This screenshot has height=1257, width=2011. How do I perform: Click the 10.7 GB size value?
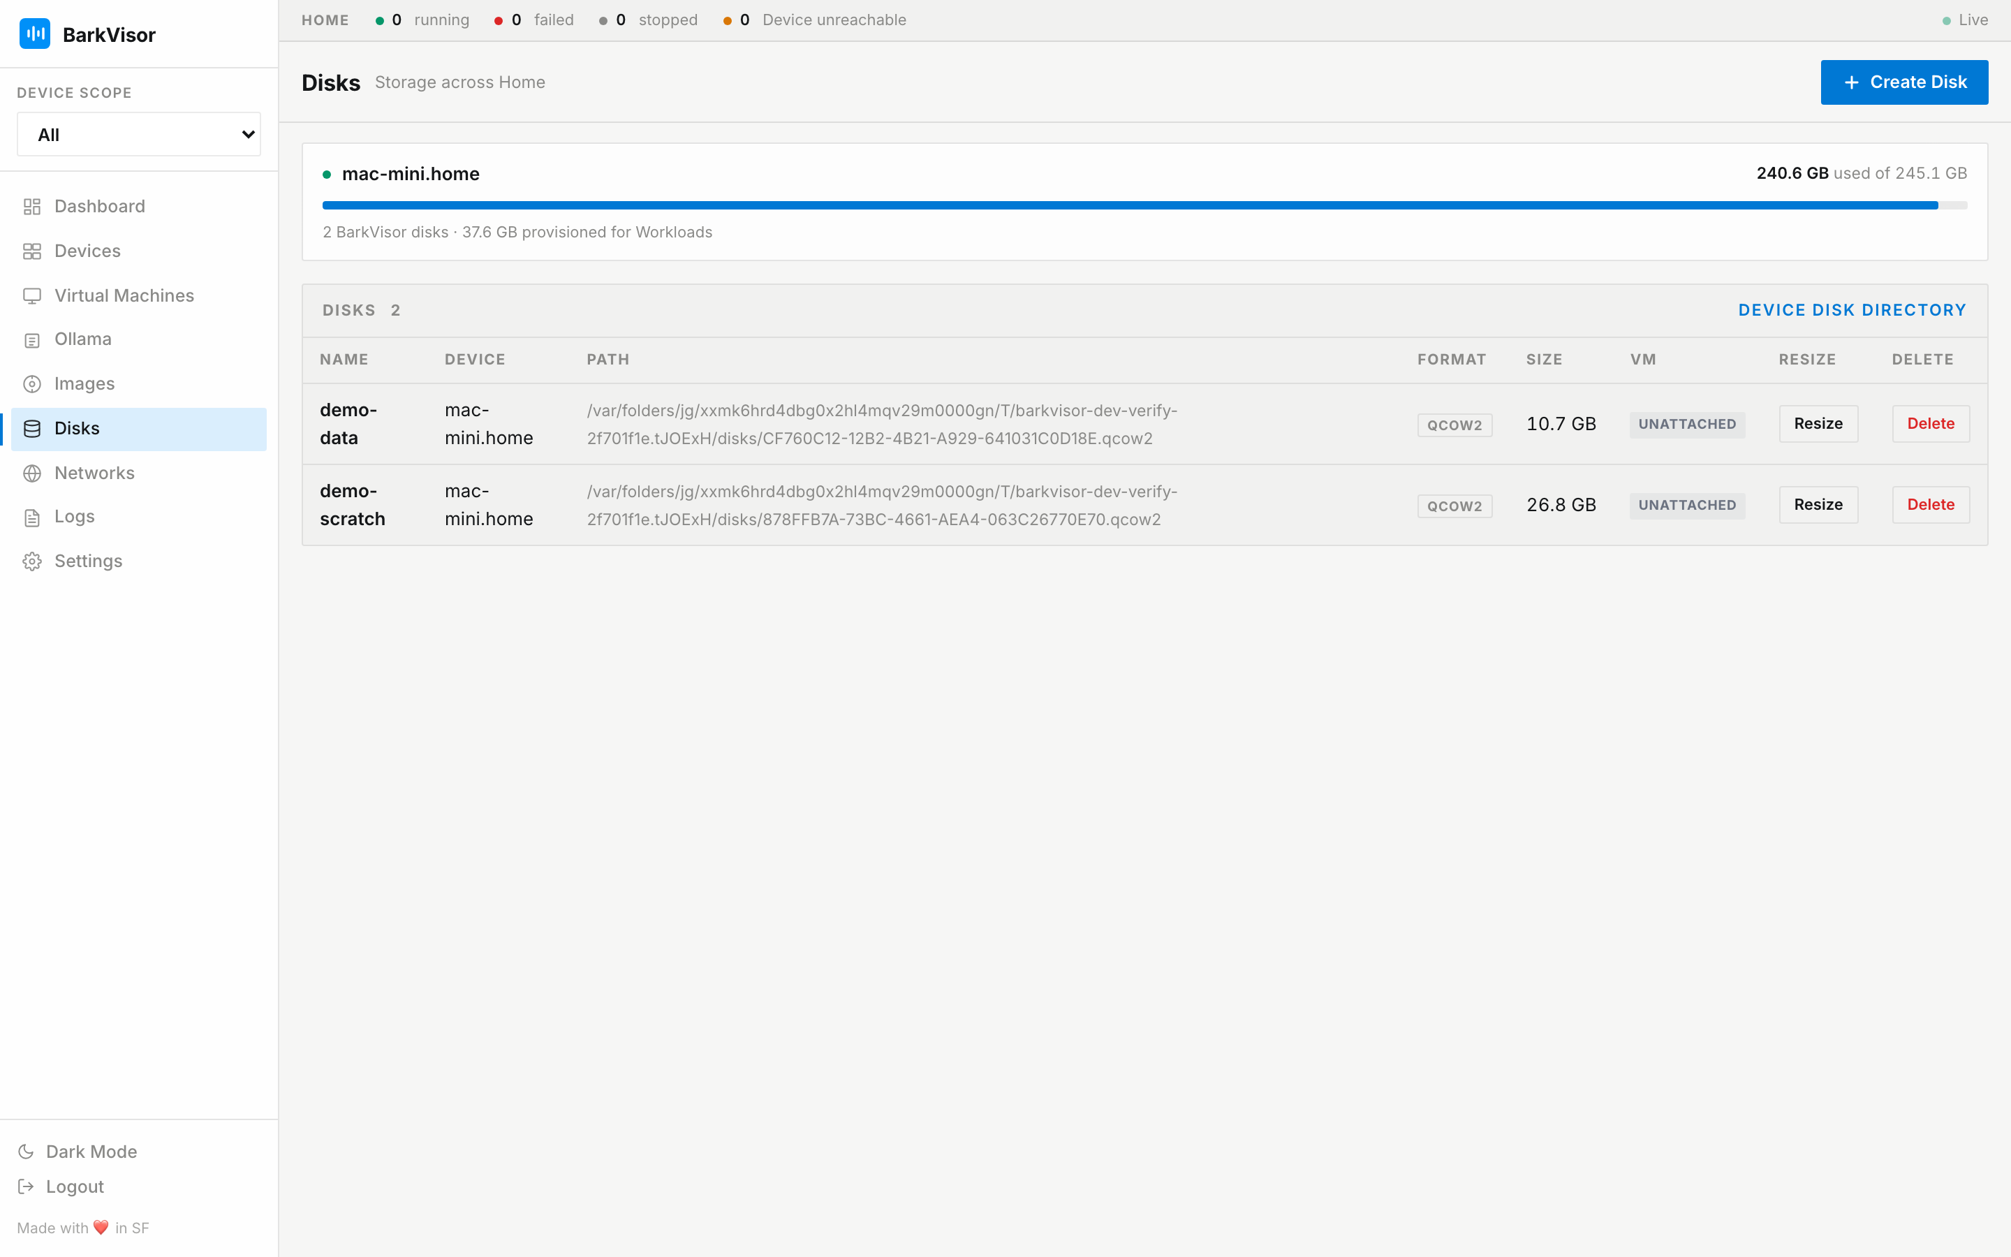pyautogui.click(x=1561, y=424)
